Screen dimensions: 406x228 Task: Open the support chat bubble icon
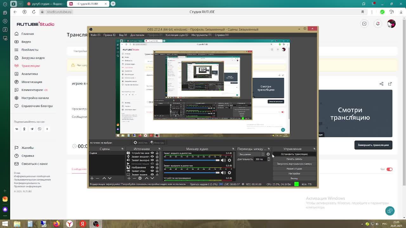[390, 211]
